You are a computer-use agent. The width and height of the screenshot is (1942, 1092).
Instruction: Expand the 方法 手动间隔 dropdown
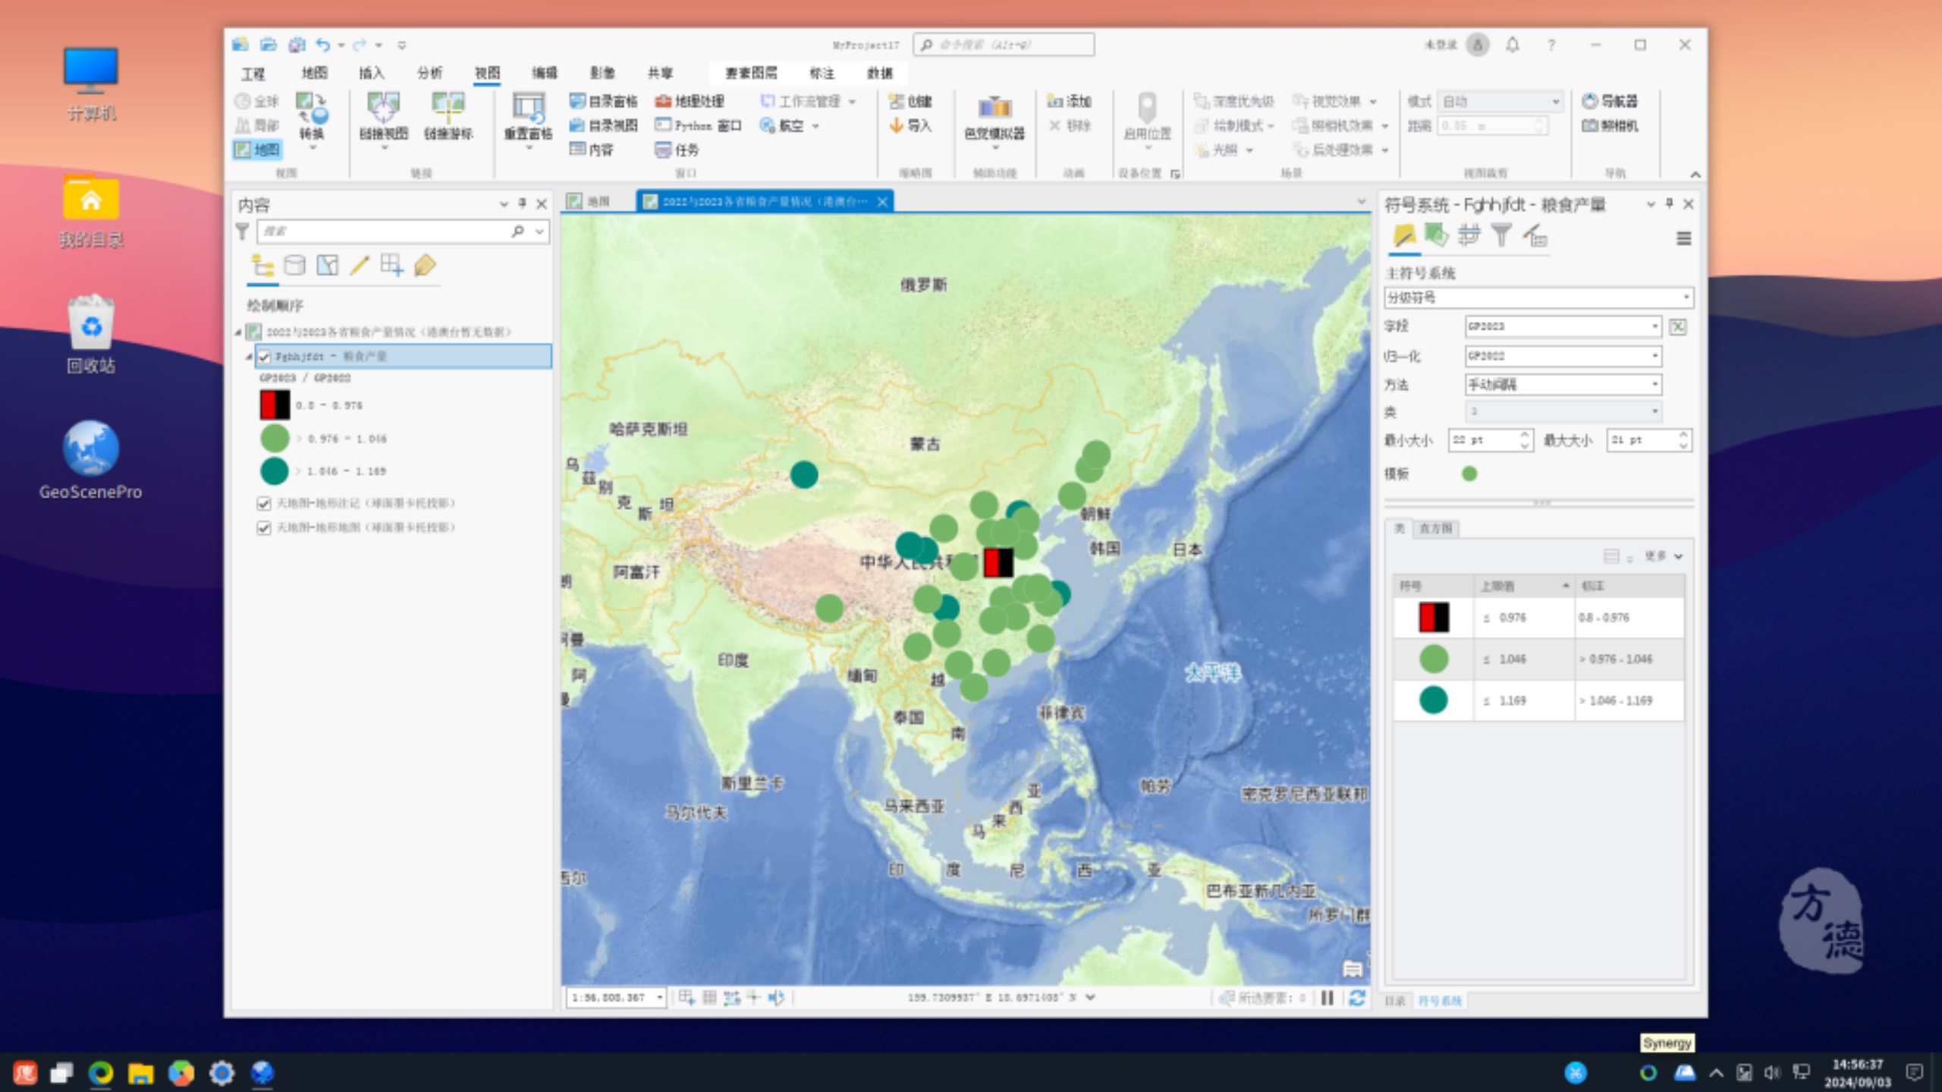[x=1563, y=385]
